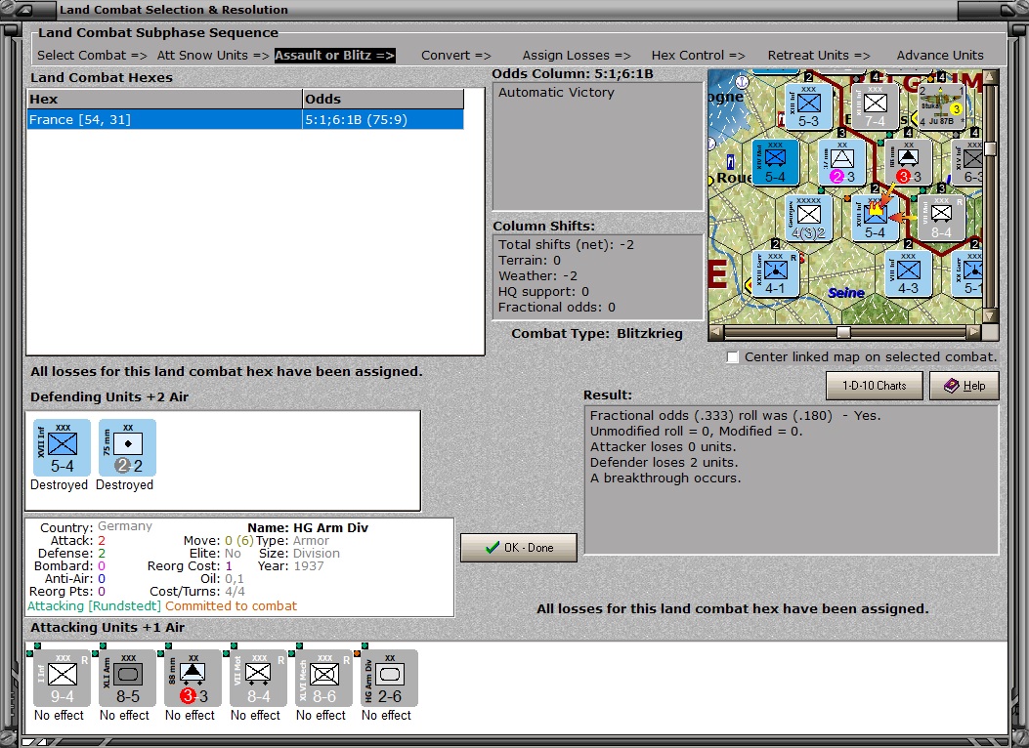This screenshot has height=748, width=1029.
Task: Click VII Mot 8-4 counter on map
Action: click(x=941, y=218)
